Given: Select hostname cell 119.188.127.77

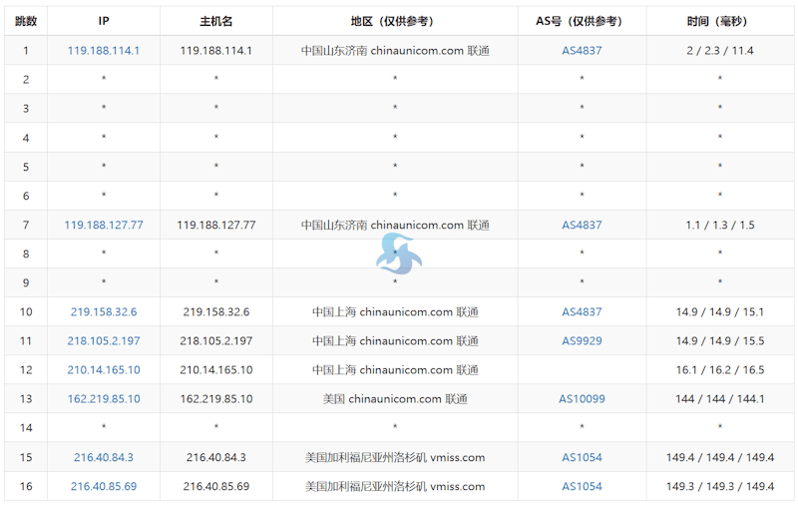Looking at the screenshot, I should pos(216,225).
